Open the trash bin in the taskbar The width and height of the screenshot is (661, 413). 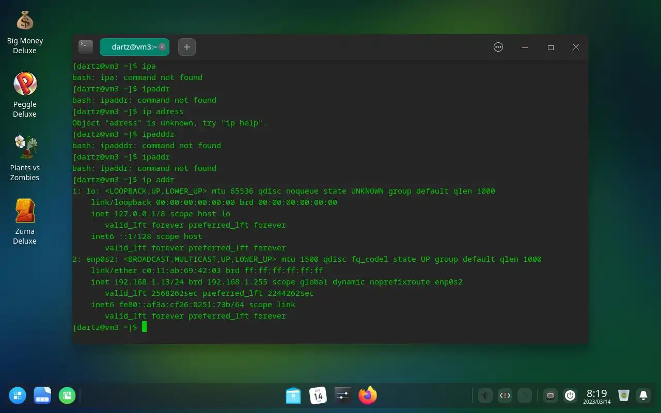[x=624, y=395]
